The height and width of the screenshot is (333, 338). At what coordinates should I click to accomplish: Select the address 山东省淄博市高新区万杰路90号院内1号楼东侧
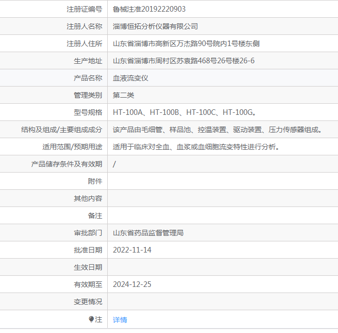coord(186,44)
